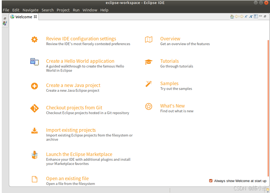The height and width of the screenshot is (193, 270).
Task: Open the Help menu
Action: click(x=104, y=10)
